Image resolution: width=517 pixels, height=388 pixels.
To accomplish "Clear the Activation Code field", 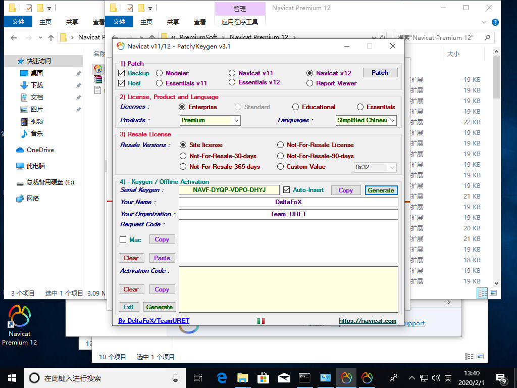I will (131, 289).
